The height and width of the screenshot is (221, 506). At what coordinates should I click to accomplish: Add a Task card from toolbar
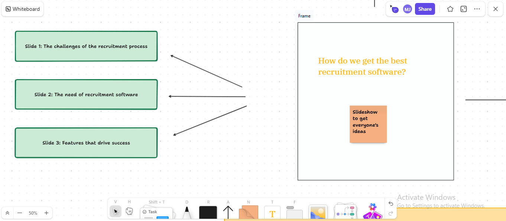click(x=156, y=214)
